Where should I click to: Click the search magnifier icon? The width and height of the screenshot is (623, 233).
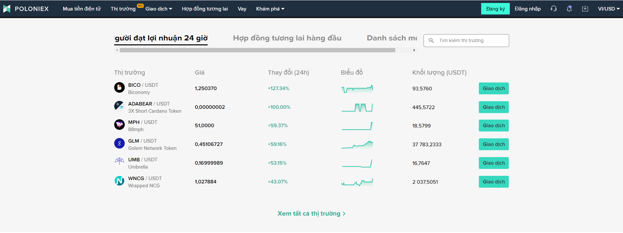(431, 40)
